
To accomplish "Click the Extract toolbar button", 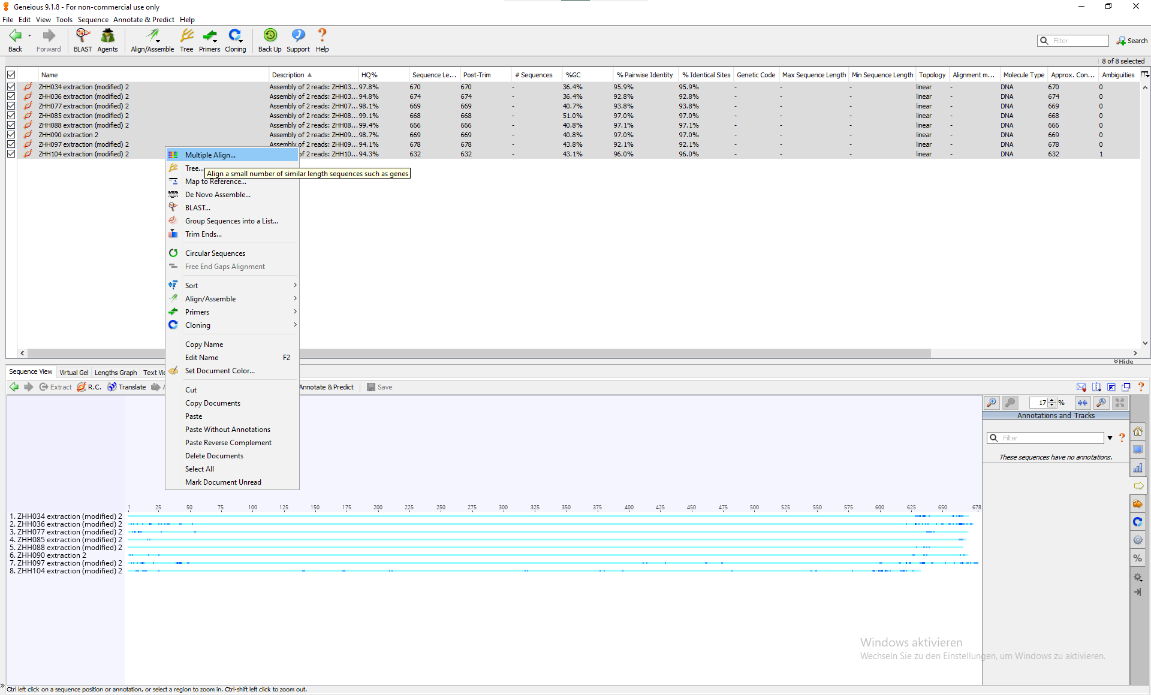I will point(56,387).
